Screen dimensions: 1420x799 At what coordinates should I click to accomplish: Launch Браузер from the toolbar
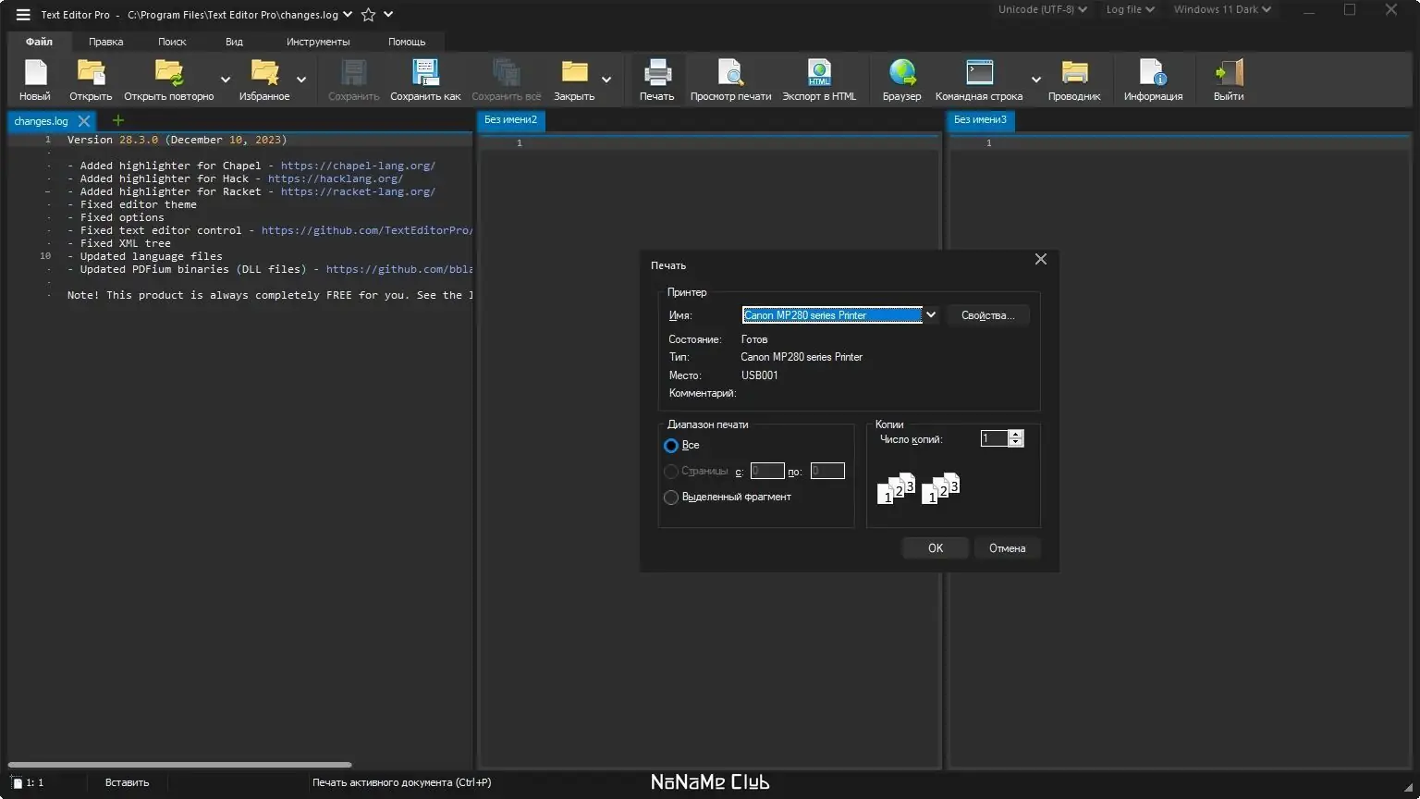click(x=901, y=74)
